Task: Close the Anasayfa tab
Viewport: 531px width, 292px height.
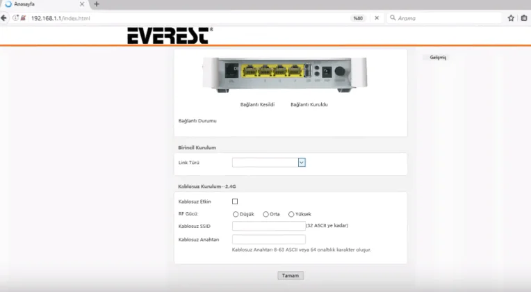Action: (82, 4)
